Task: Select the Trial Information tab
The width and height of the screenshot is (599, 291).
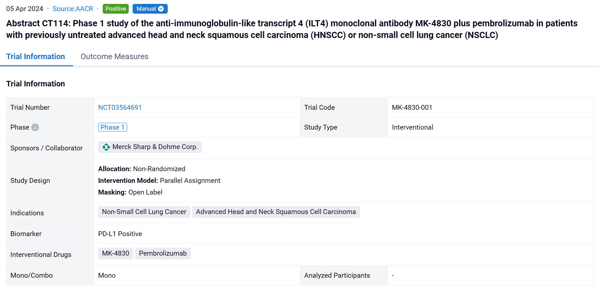Action: 36,57
